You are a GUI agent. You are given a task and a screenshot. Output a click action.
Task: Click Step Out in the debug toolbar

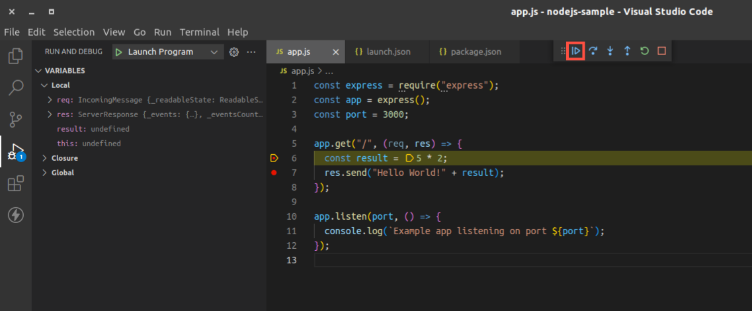coord(627,51)
